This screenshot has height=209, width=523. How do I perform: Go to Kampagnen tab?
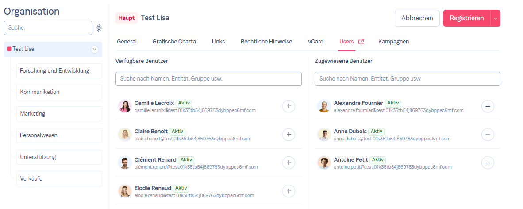(394, 42)
